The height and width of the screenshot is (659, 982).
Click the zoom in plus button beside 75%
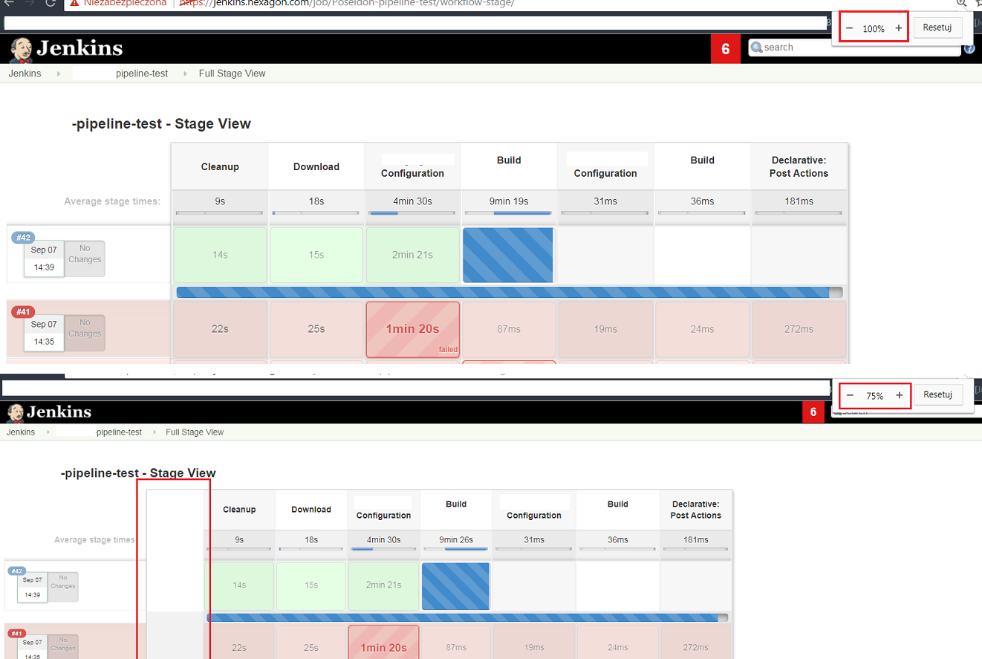899,395
